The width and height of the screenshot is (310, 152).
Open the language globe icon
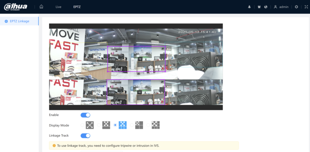pos(266,7)
